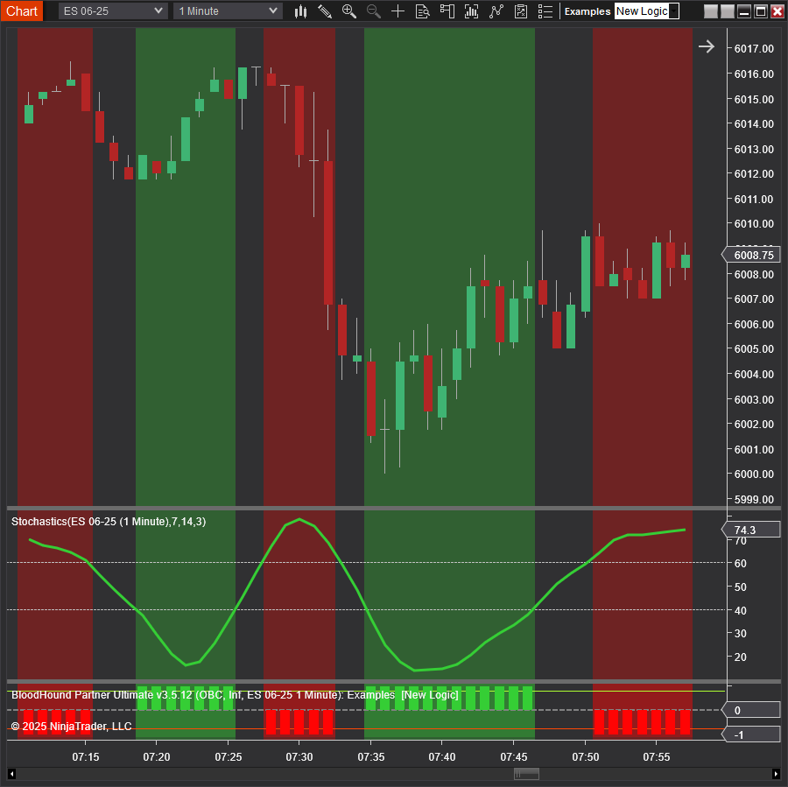The width and height of the screenshot is (788, 787).
Task: Open the Strategies icon
Action: pos(496,11)
